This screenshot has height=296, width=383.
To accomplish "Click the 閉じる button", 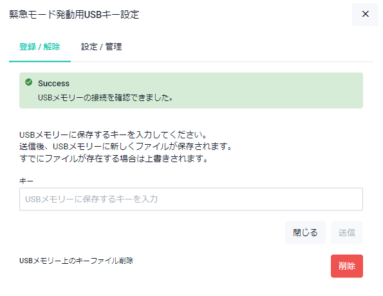I will click(305, 232).
